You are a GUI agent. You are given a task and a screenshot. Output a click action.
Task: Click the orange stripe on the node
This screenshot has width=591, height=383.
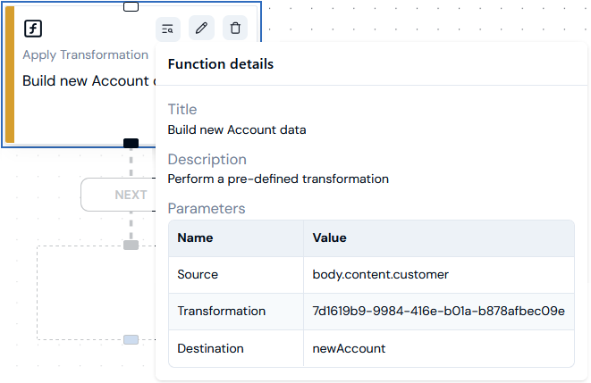(10, 74)
